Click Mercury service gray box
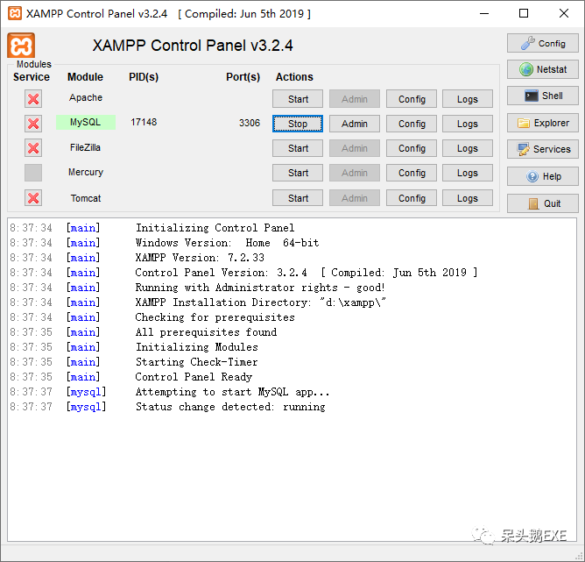 (x=33, y=173)
